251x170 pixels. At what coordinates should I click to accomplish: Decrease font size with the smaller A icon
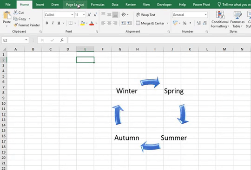pos(95,15)
